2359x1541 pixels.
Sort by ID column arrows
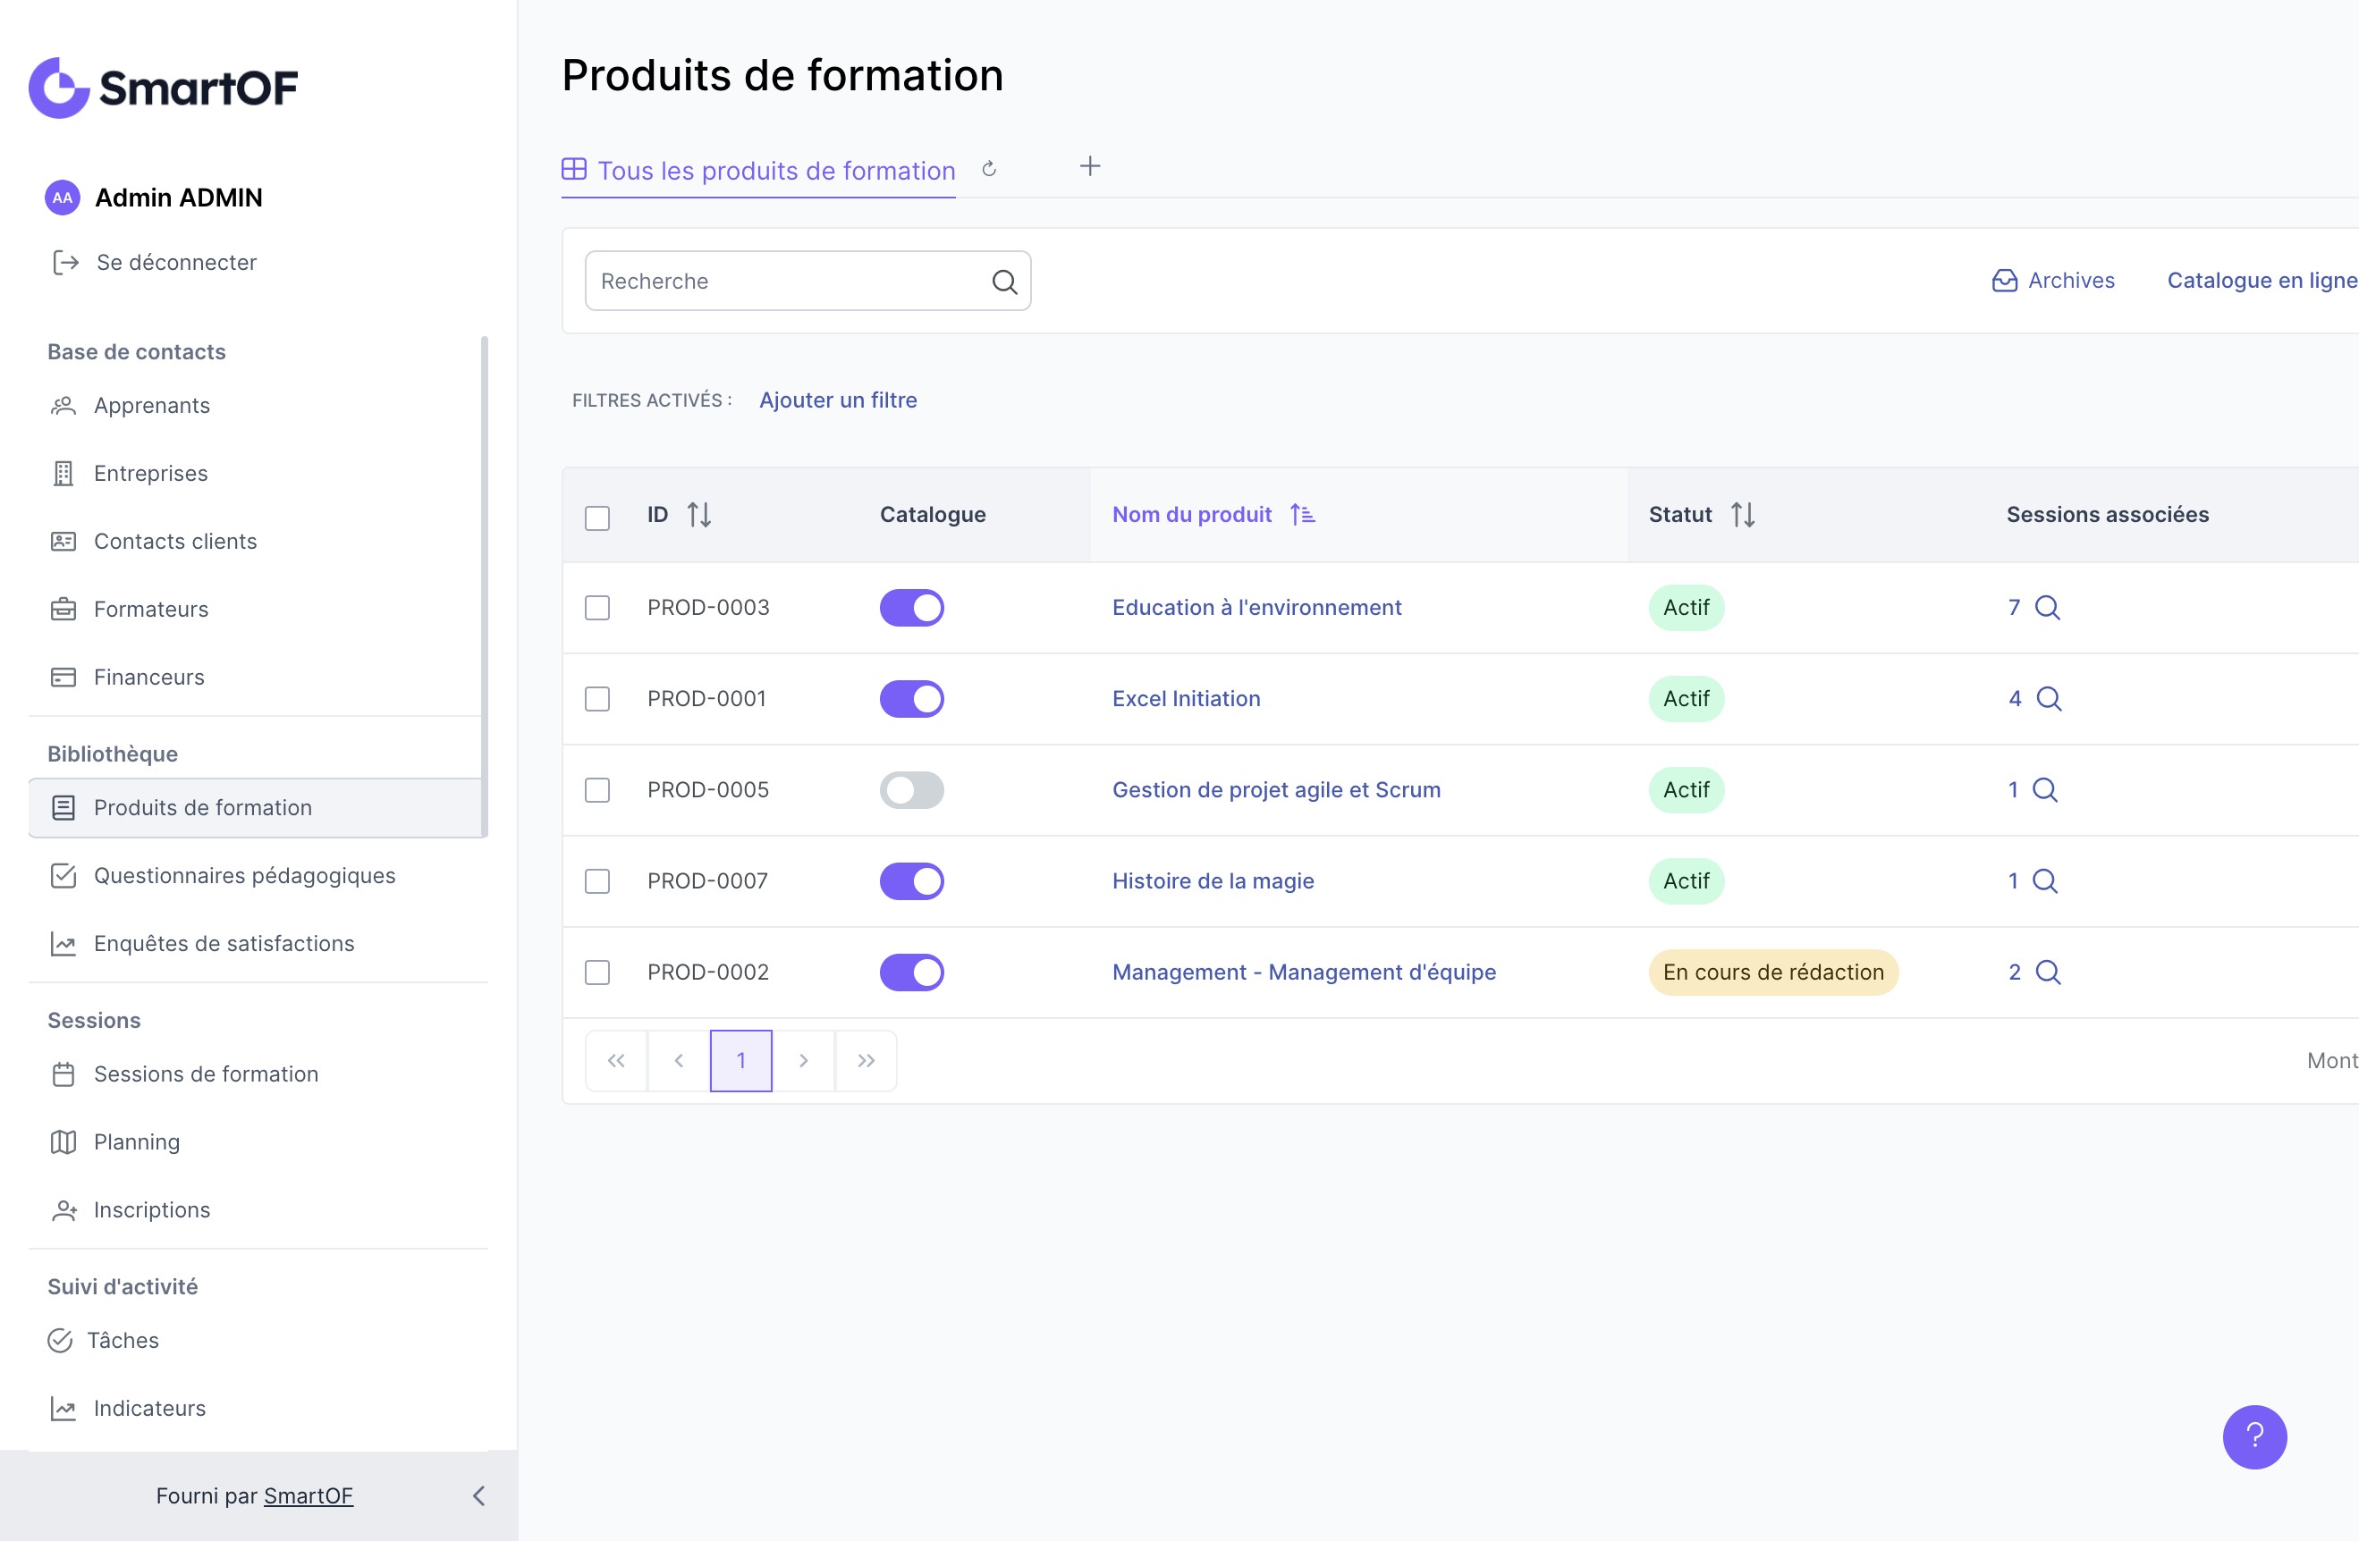tap(698, 514)
